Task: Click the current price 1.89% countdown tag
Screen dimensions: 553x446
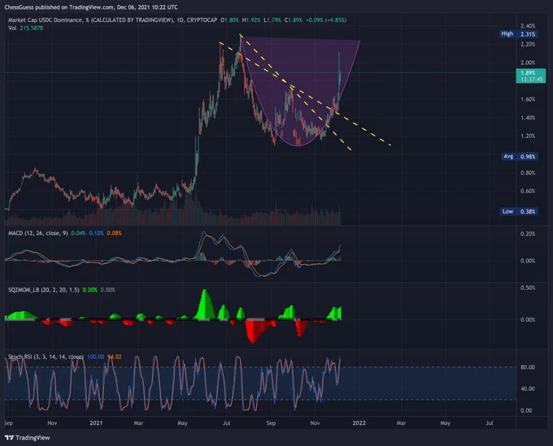Action: pyautogui.click(x=531, y=76)
